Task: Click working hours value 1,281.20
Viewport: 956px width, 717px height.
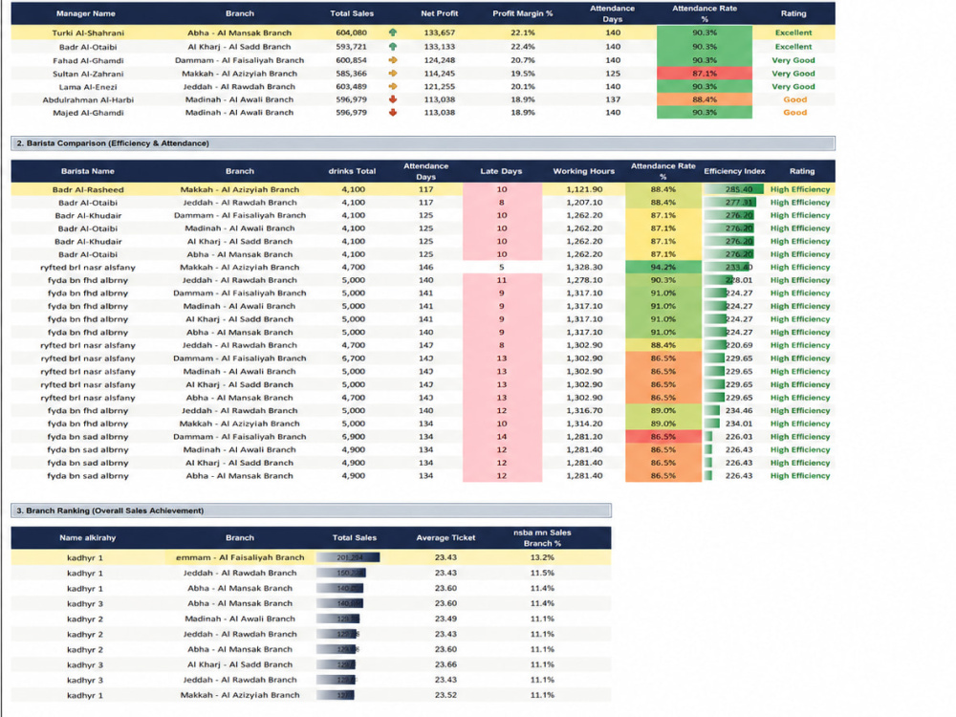Action: coord(584,437)
